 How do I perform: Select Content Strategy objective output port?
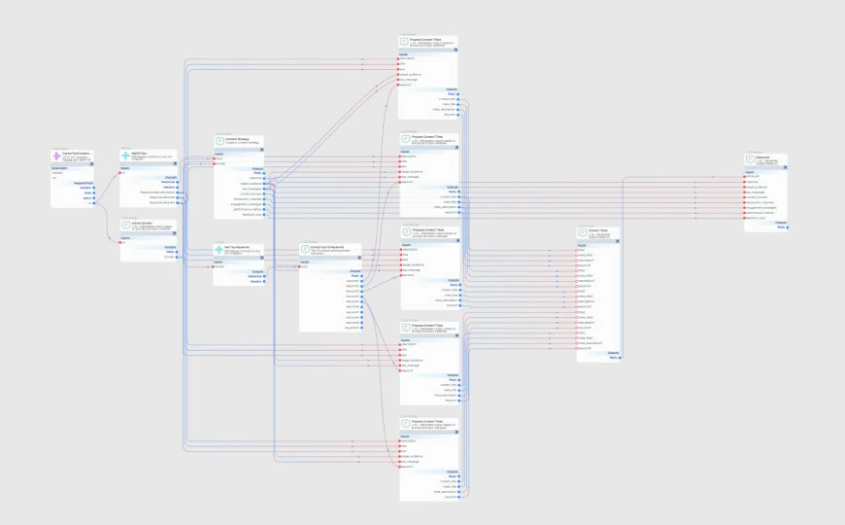point(264,178)
